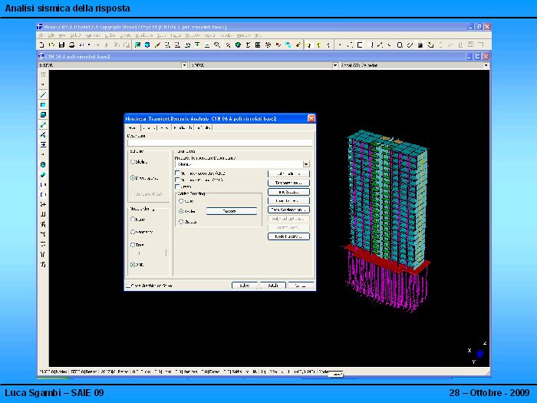Image resolution: width=537 pixels, height=403 pixels.
Task: Tick the first checkbox under the load case dropdown
Action: pos(178,173)
